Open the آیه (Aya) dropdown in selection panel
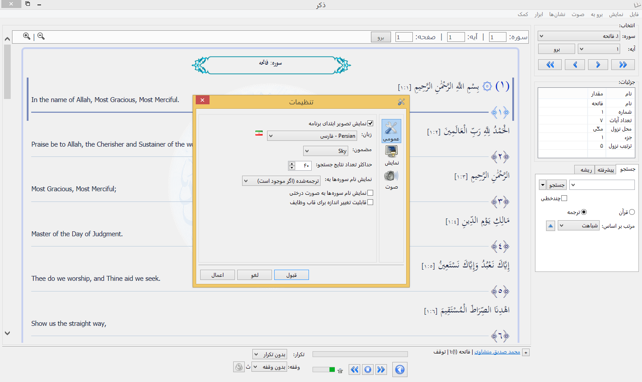 [599, 49]
